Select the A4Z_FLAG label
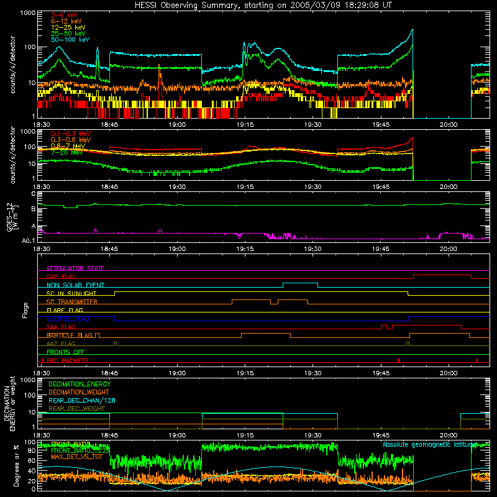497x497 pixels. pyautogui.click(x=61, y=344)
